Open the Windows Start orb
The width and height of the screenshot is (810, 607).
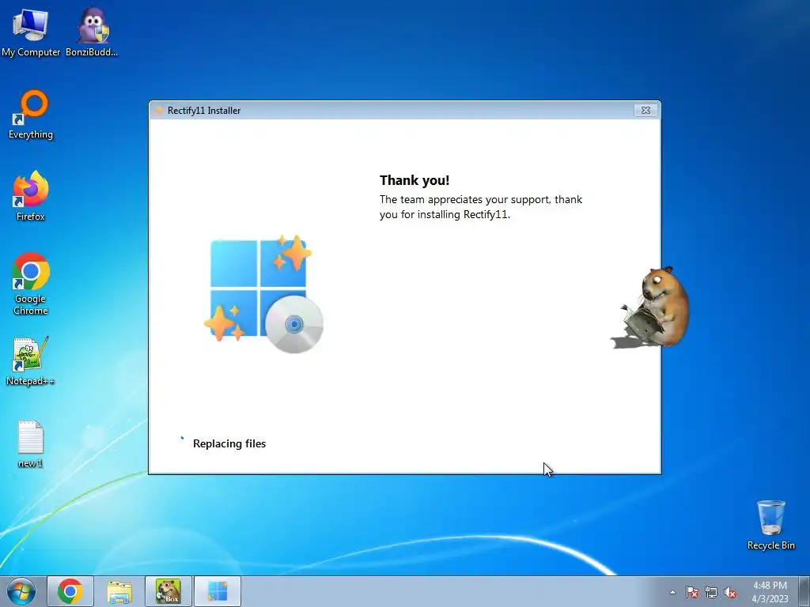(x=21, y=591)
